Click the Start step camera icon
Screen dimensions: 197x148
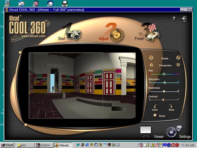73,34
